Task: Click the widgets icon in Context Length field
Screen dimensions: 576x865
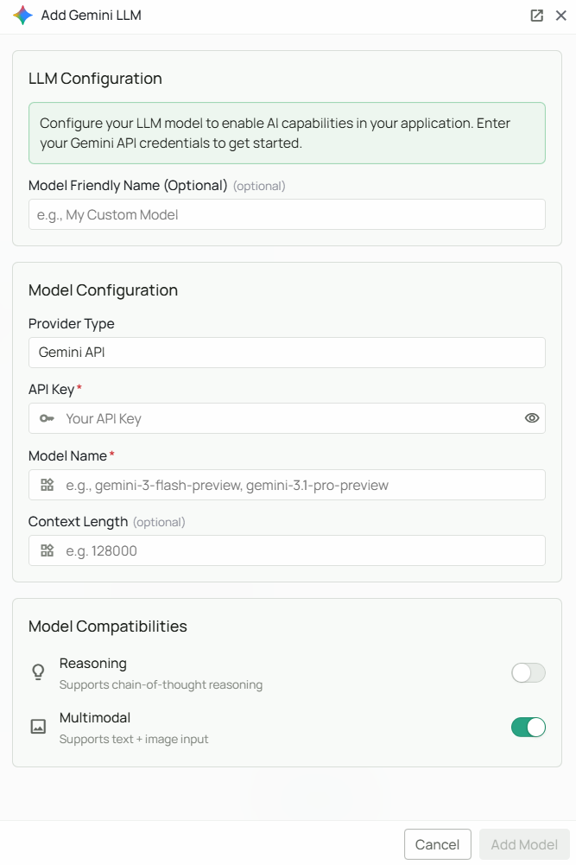Action: 47,550
